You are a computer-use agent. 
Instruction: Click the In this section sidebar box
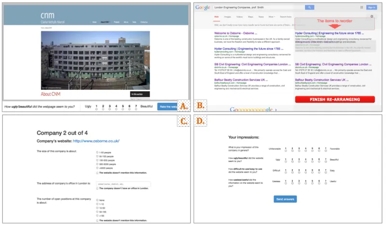[x=139, y=94]
